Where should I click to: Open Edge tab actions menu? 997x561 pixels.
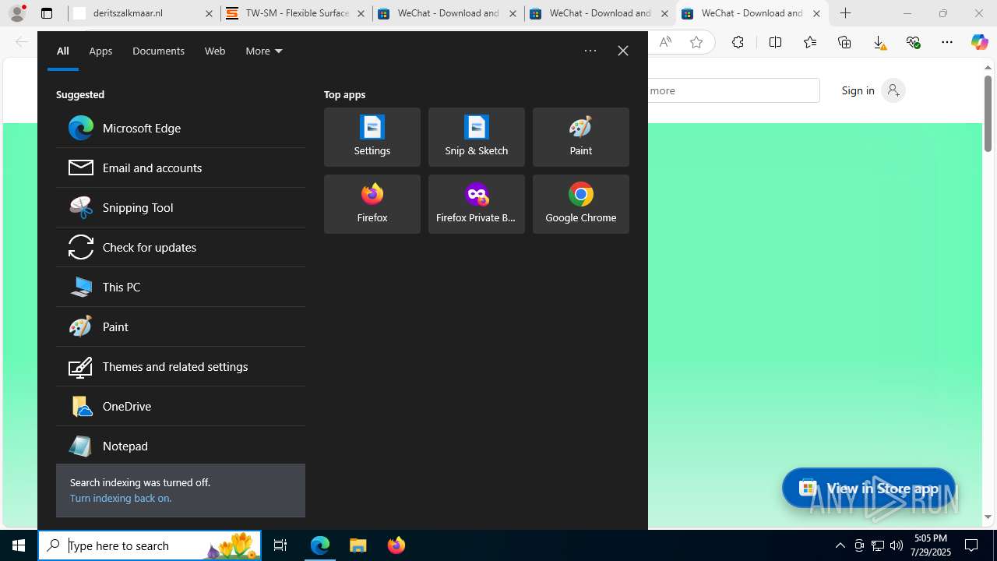[47, 13]
